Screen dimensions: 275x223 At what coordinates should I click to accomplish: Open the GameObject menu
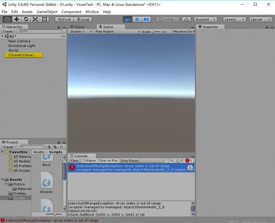coord(47,12)
